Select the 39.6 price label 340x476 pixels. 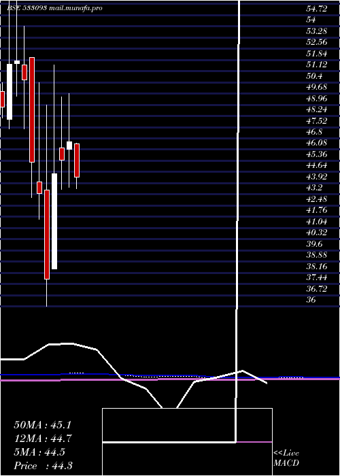(x=314, y=243)
